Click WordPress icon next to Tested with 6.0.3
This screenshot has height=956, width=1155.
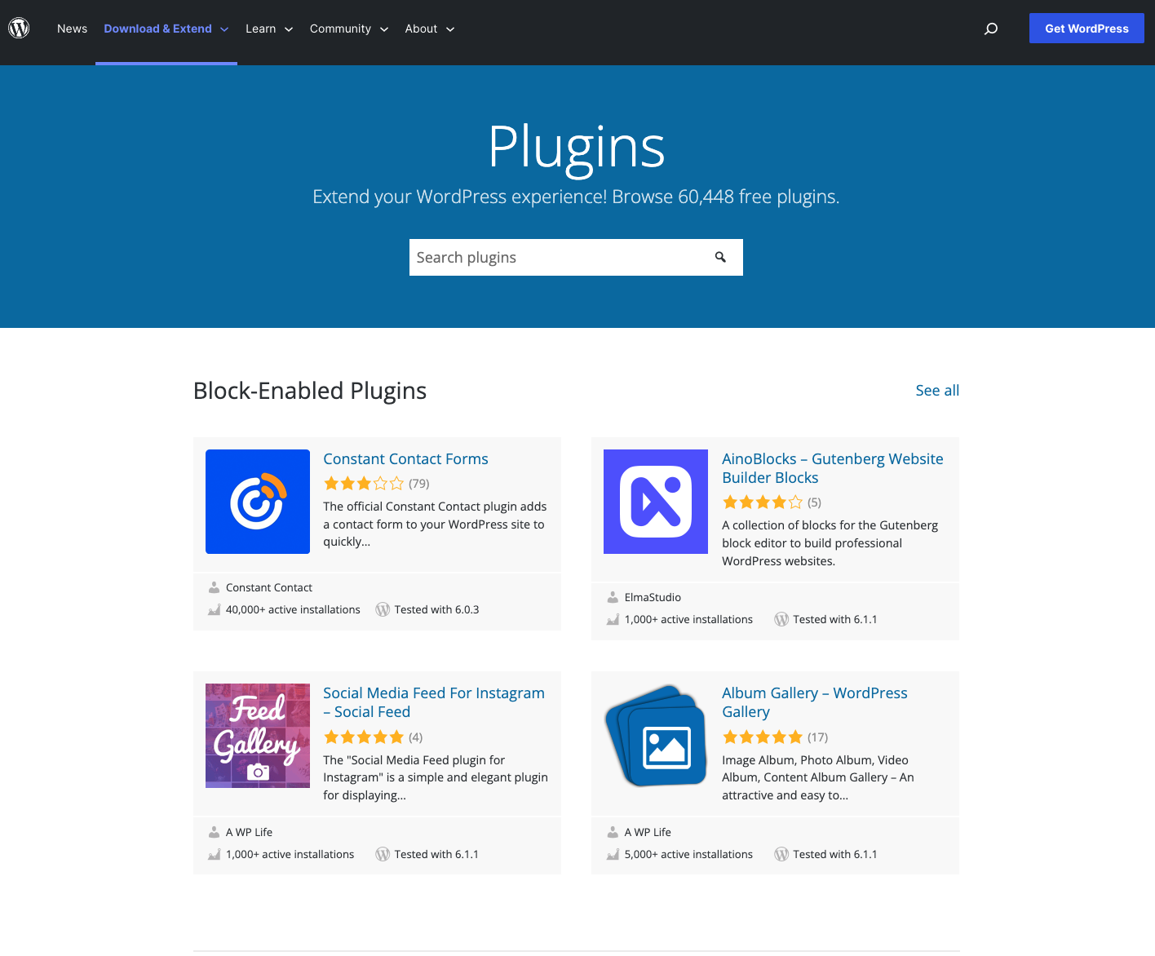[x=383, y=609]
